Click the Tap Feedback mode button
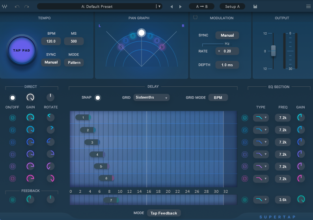This screenshot has width=313, height=220. [164, 213]
